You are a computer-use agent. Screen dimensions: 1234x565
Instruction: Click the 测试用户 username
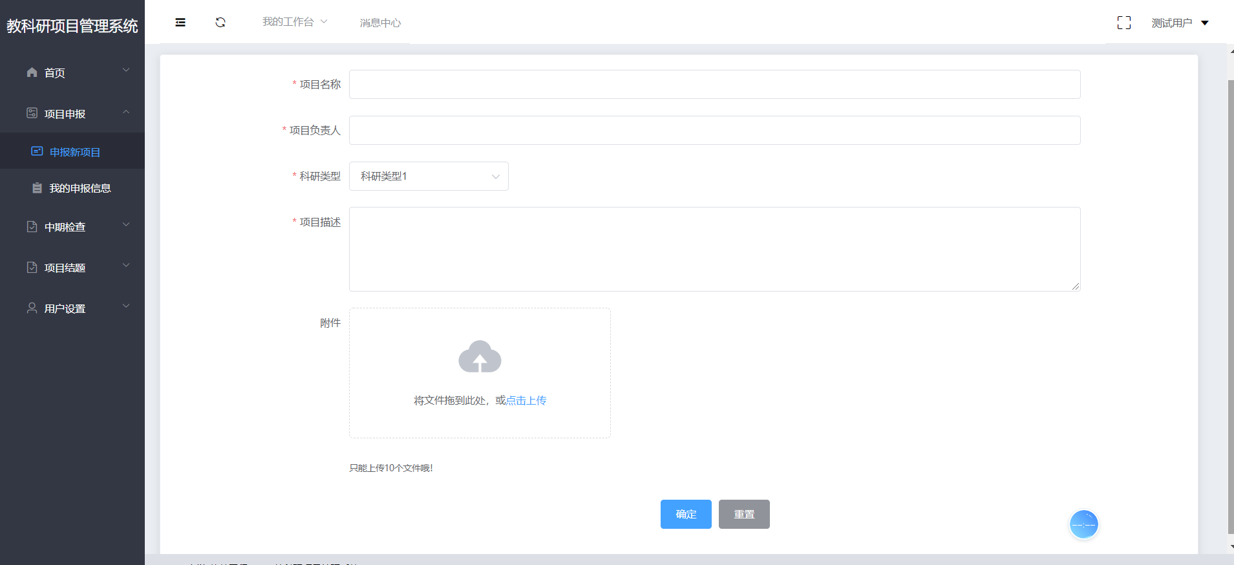(1171, 23)
